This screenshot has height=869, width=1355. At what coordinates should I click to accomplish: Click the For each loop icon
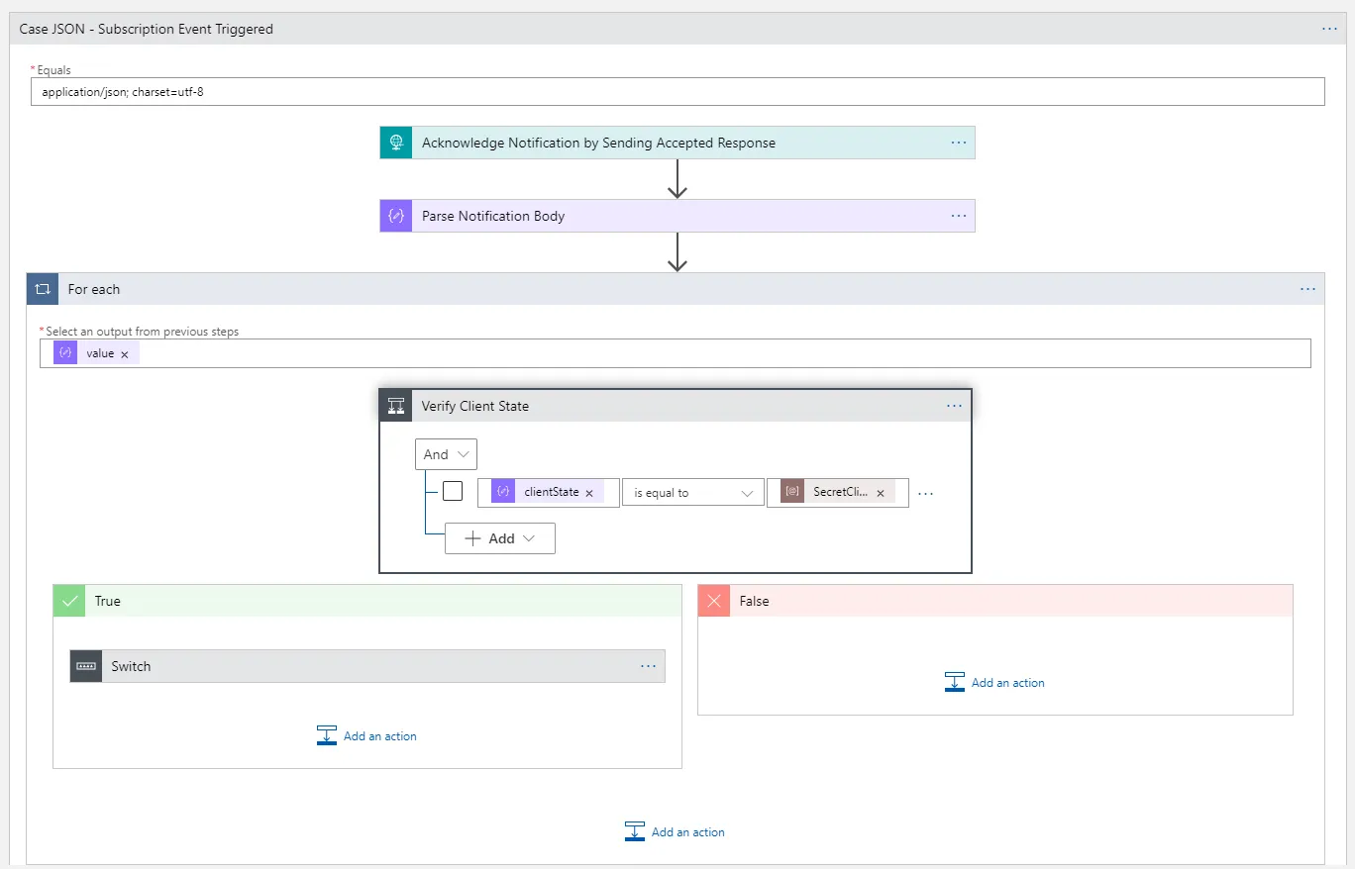pyautogui.click(x=43, y=289)
